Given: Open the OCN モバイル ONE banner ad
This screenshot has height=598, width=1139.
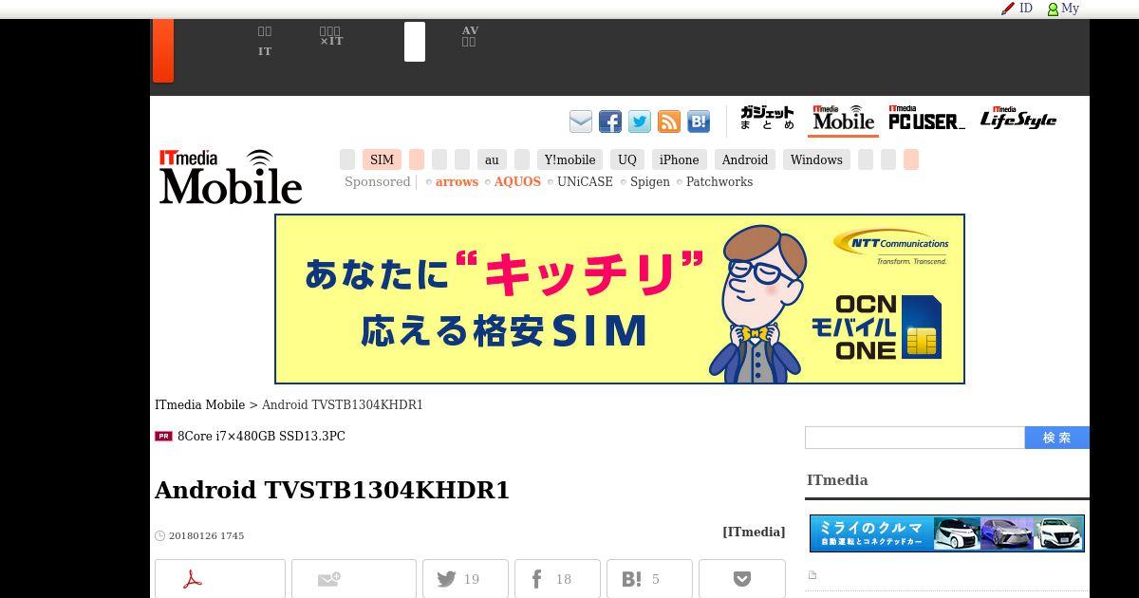Looking at the screenshot, I should tap(620, 299).
